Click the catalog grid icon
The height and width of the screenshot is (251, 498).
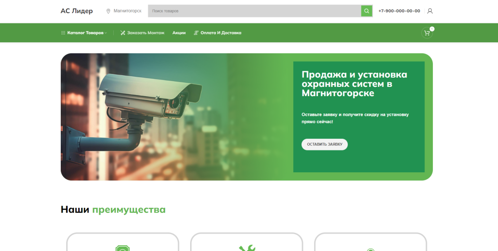click(x=63, y=33)
